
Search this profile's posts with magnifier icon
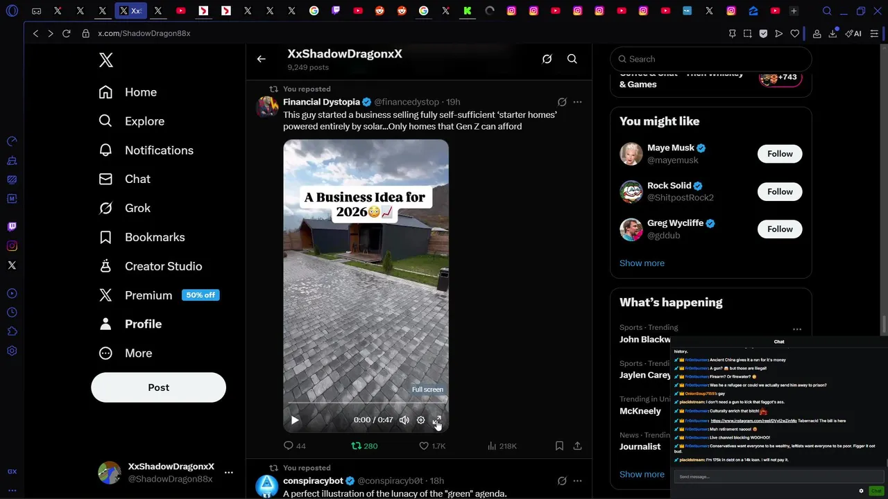pyautogui.click(x=572, y=59)
